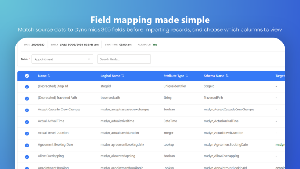Click the Agreement Booking Date name

56,145
